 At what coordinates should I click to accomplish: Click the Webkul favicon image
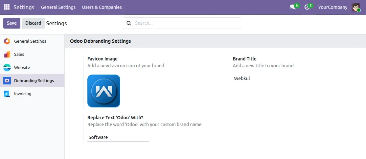pyautogui.click(x=103, y=91)
